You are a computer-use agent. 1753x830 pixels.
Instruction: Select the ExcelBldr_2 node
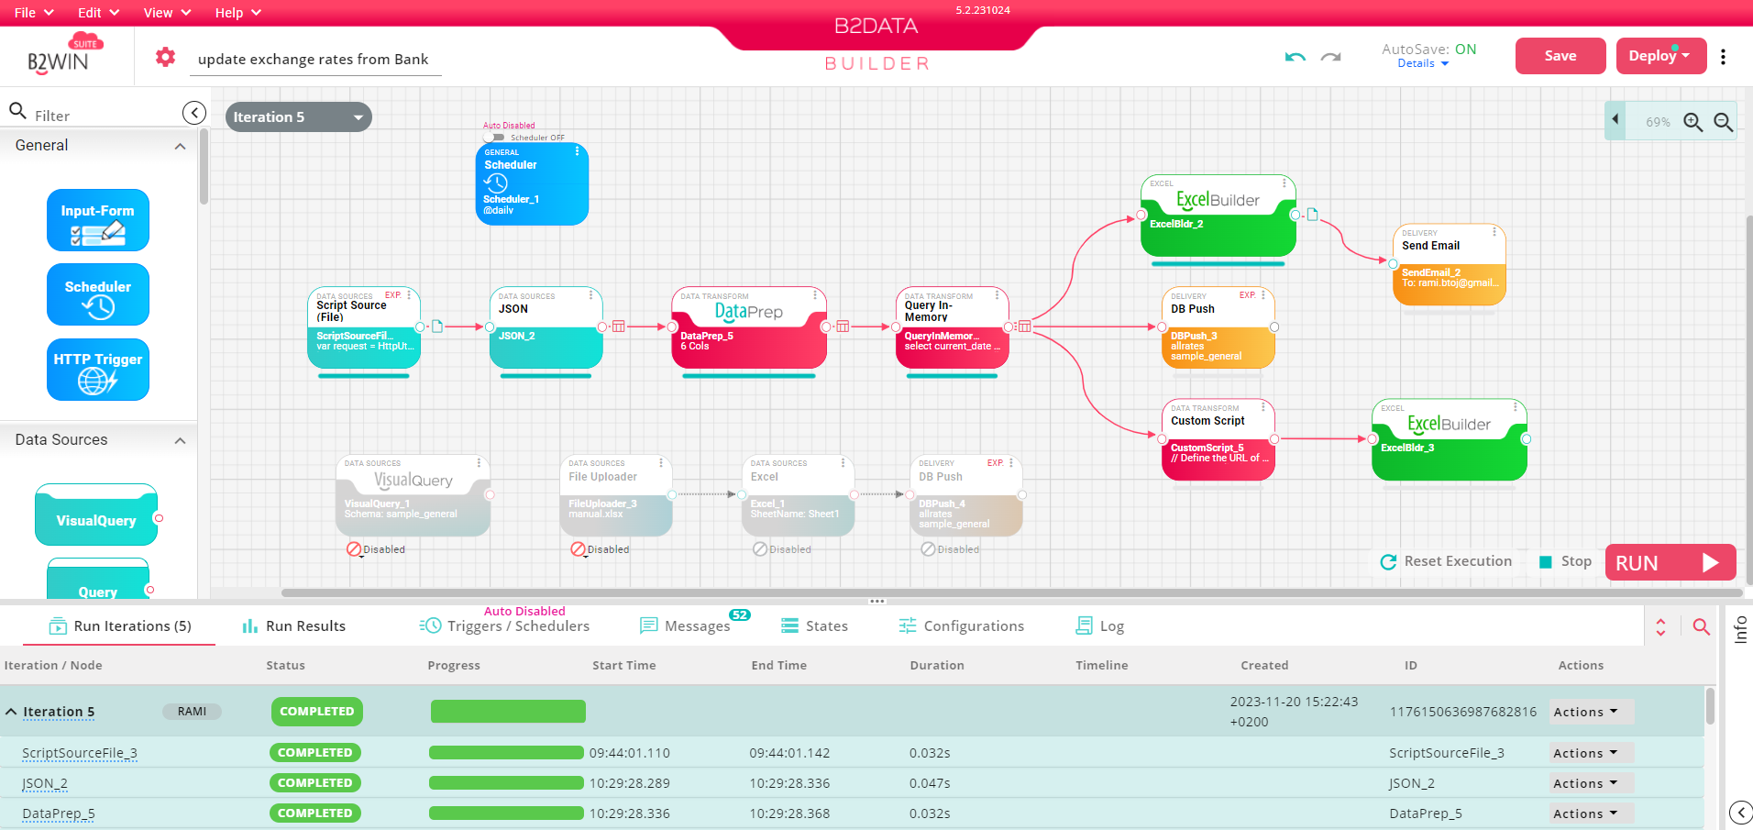point(1218,216)
